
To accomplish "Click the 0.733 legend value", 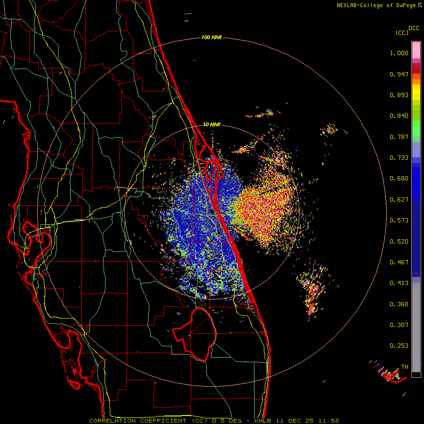I will click(x=399, y=158).
